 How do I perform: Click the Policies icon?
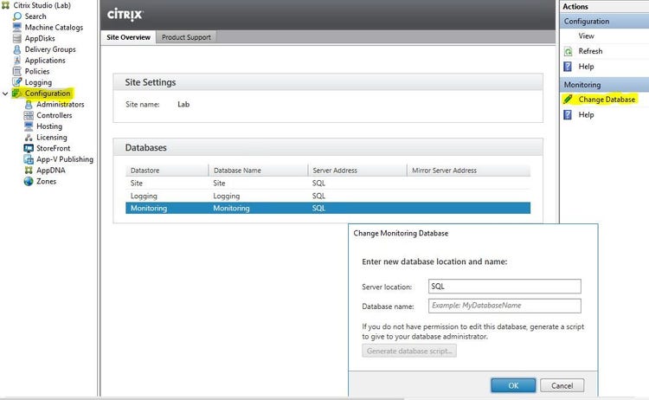[x=17, y=71]
